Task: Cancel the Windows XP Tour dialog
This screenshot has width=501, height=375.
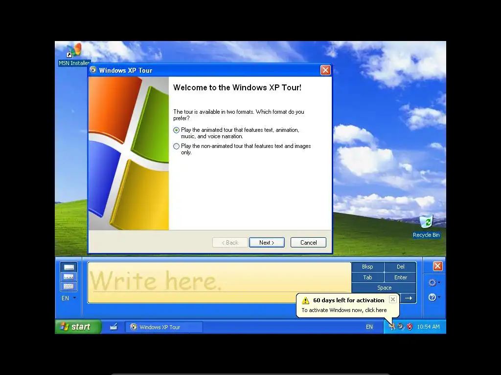Action: click(x=308, y=243)
